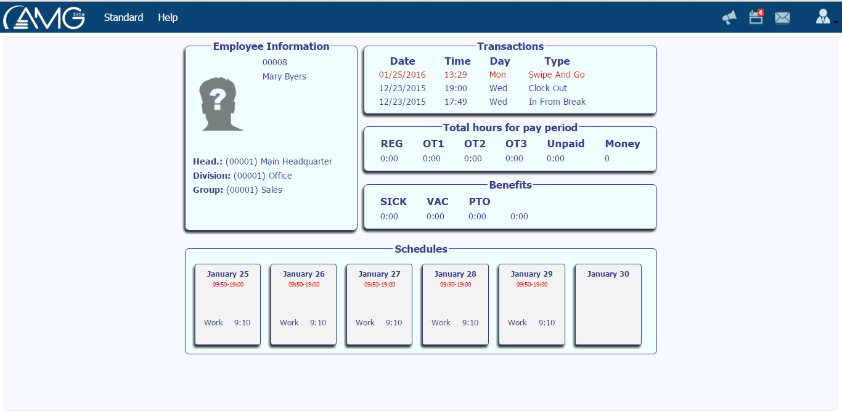Image resolution: width=842 pixels, height=411 pixels.
Task: Open the Standard menu
Action: [123, 17]
